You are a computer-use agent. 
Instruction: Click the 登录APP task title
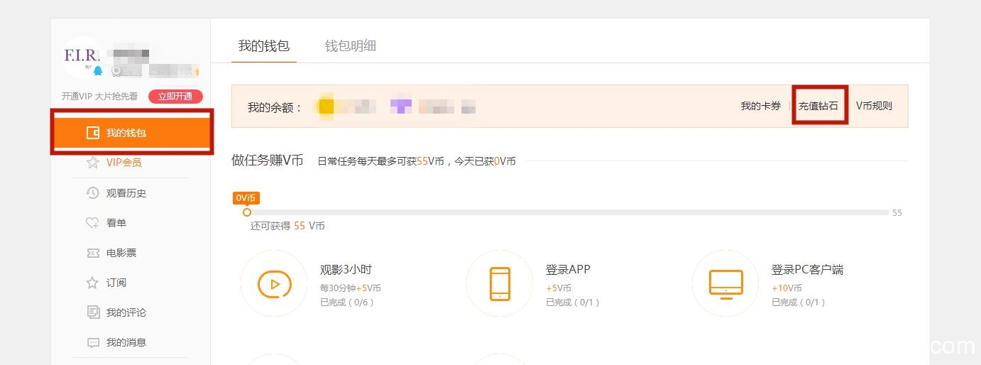(x=568, y=270)
